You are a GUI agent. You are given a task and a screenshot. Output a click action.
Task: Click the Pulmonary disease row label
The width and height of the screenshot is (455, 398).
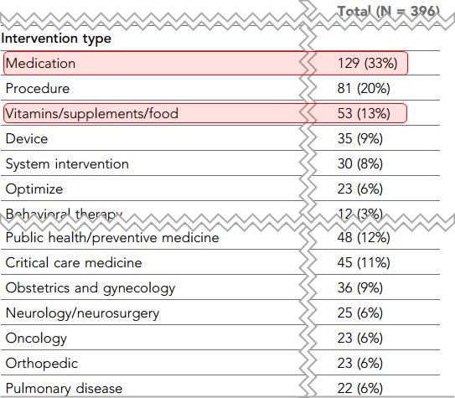pos(64,389)
